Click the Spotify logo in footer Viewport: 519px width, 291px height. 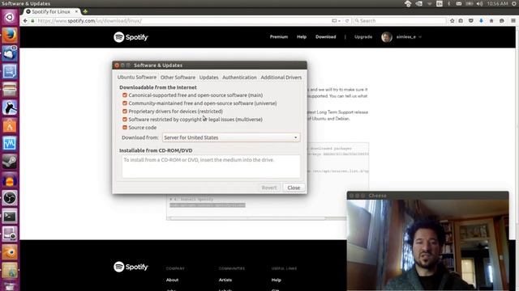(131, 267)
